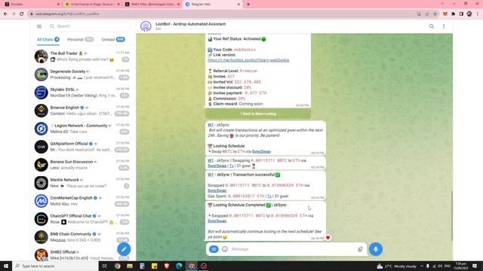The width and height of the screenshot is (483, 271).
Task: Open Microsoft Edge from the taskbar
Action: pyautogui.click(x=179, y=266)
